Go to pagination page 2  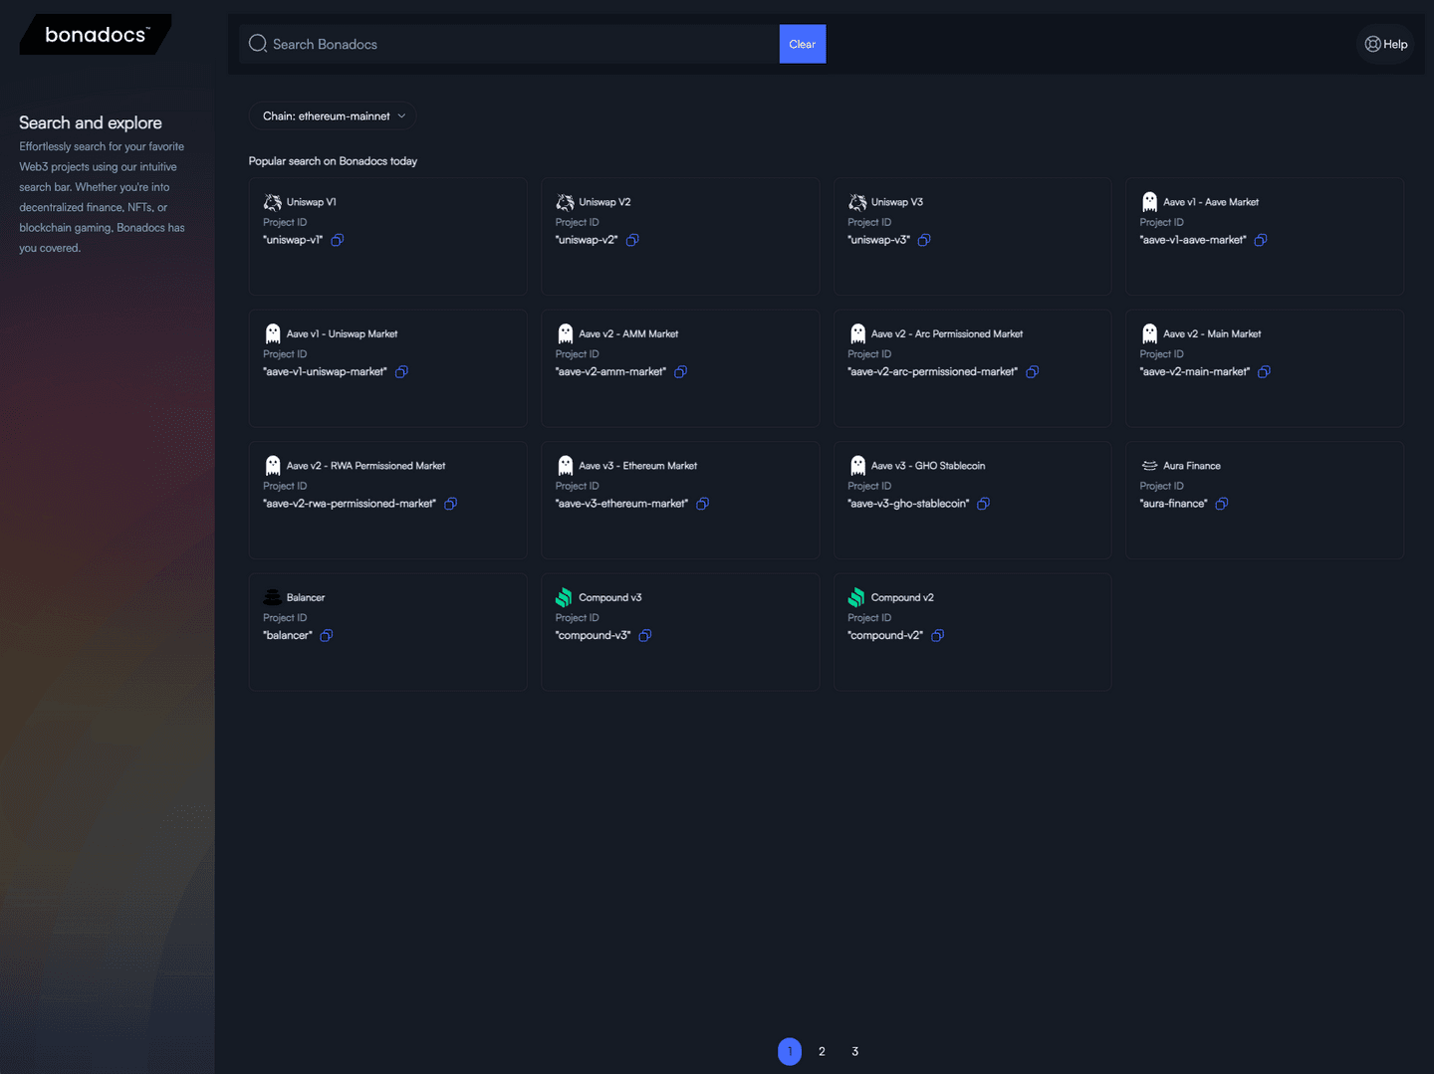822,1051
